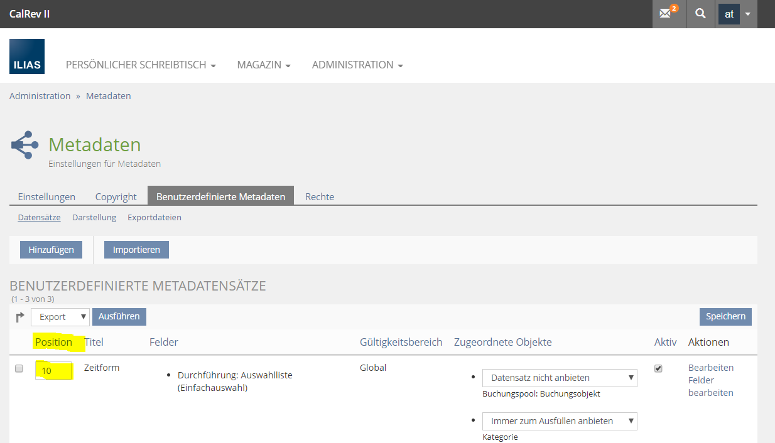Click the arrow icon beside Export

tap(20, 318)
